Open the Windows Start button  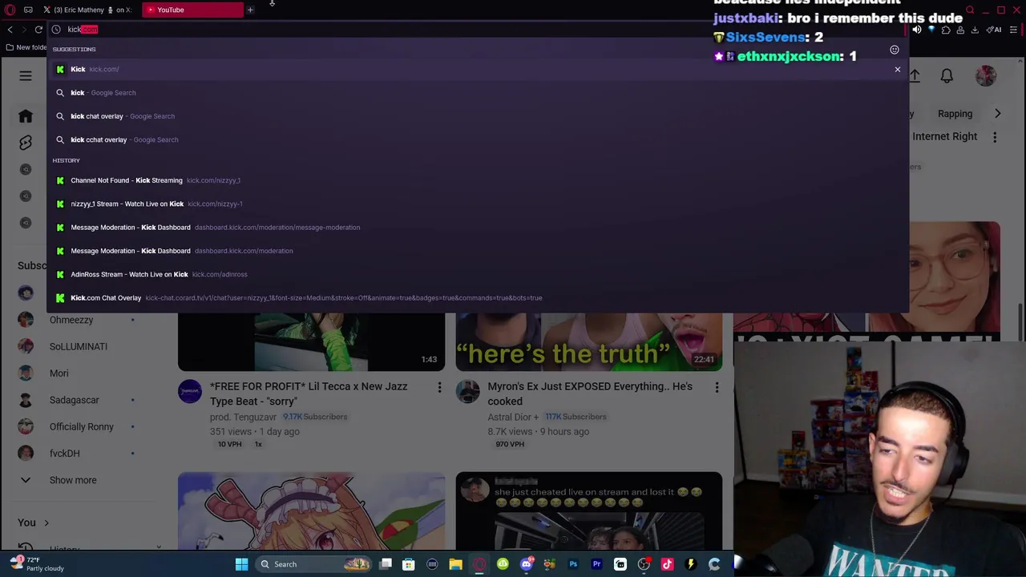click(241, 564)
